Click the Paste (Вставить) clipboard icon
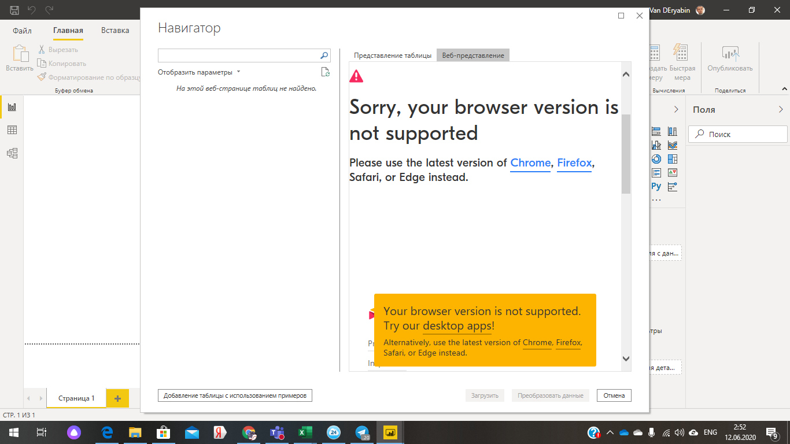Screen dimensions: 790x444 pos(20,54)
